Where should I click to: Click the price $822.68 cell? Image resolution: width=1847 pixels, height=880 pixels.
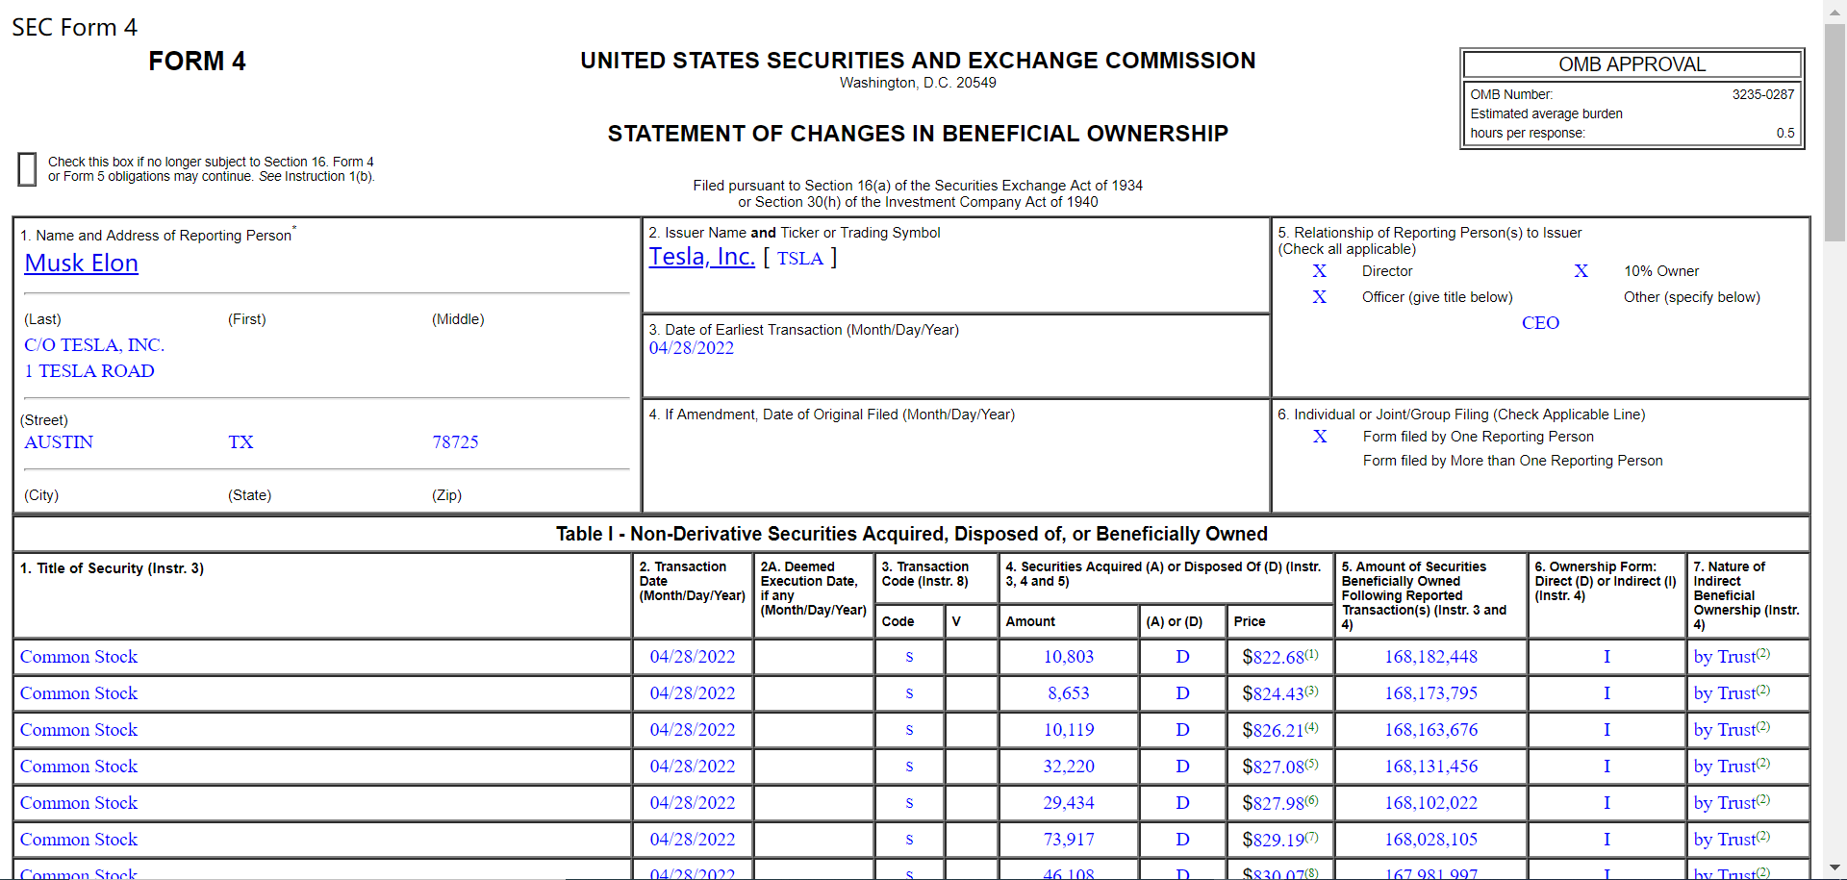[1280, 657]
